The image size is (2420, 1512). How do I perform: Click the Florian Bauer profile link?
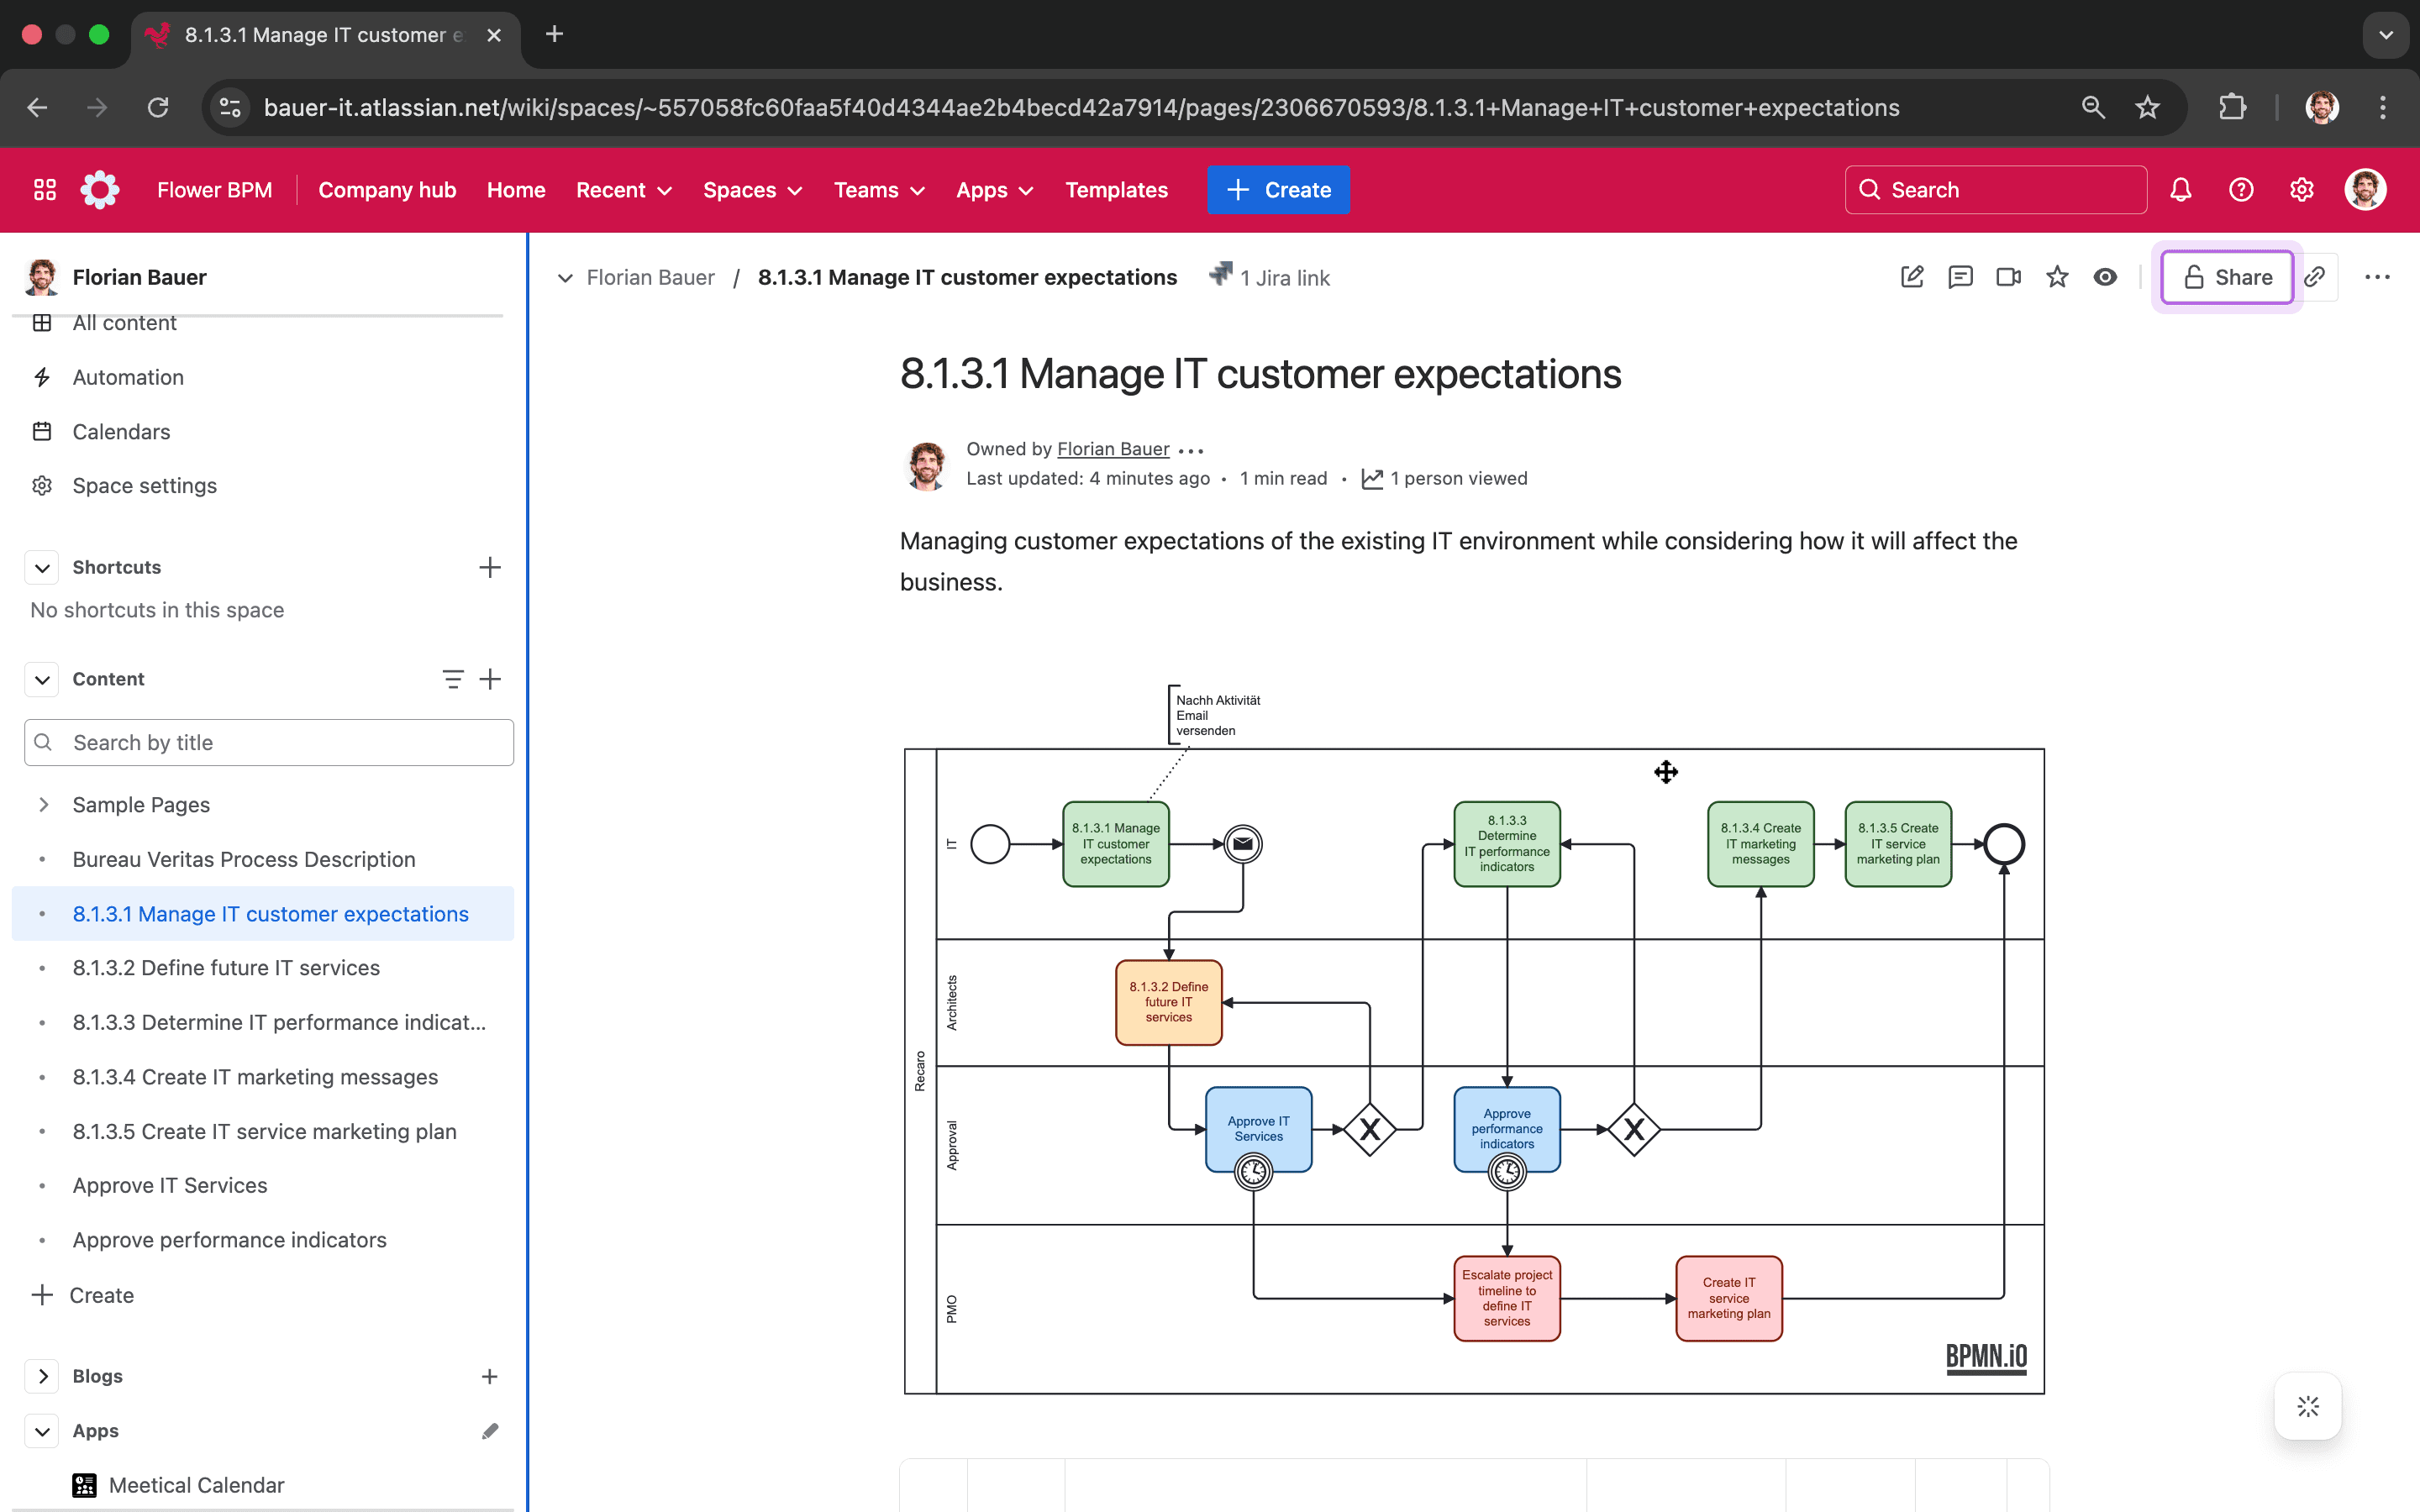coord(1113,449)
